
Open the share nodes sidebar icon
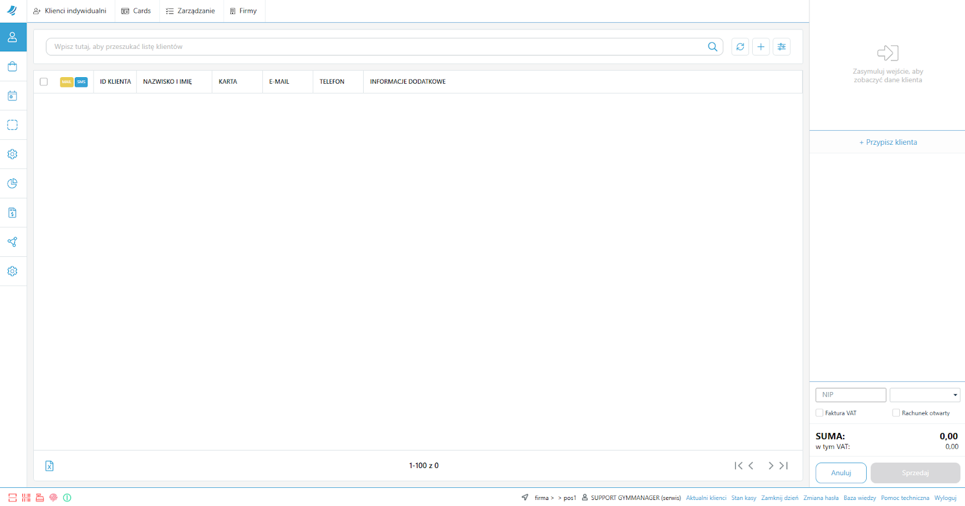pyautogui.click(x=13, y=242)
